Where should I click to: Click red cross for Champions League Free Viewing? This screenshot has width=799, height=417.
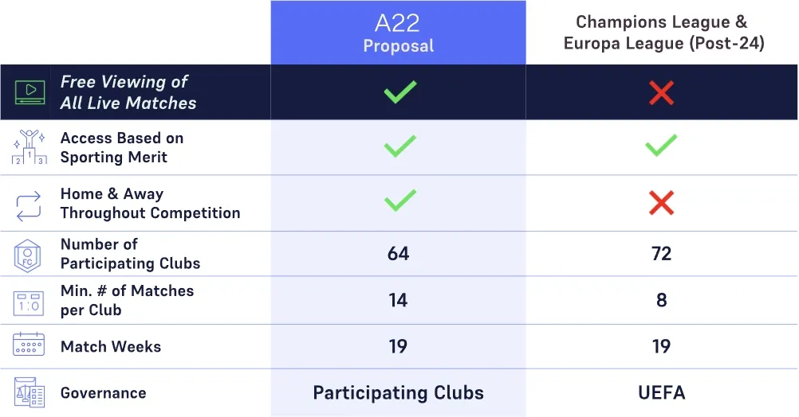coord(661,92)
